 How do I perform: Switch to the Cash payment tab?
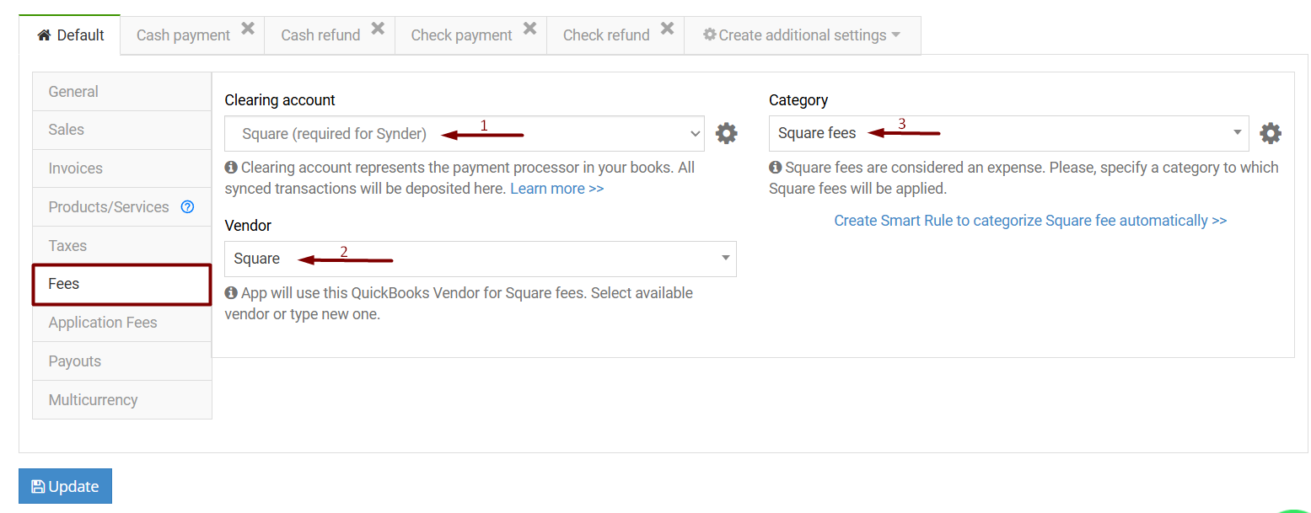pos(182,35)
